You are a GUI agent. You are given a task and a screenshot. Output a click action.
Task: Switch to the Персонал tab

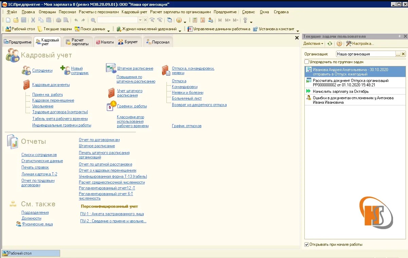(158, 42)
